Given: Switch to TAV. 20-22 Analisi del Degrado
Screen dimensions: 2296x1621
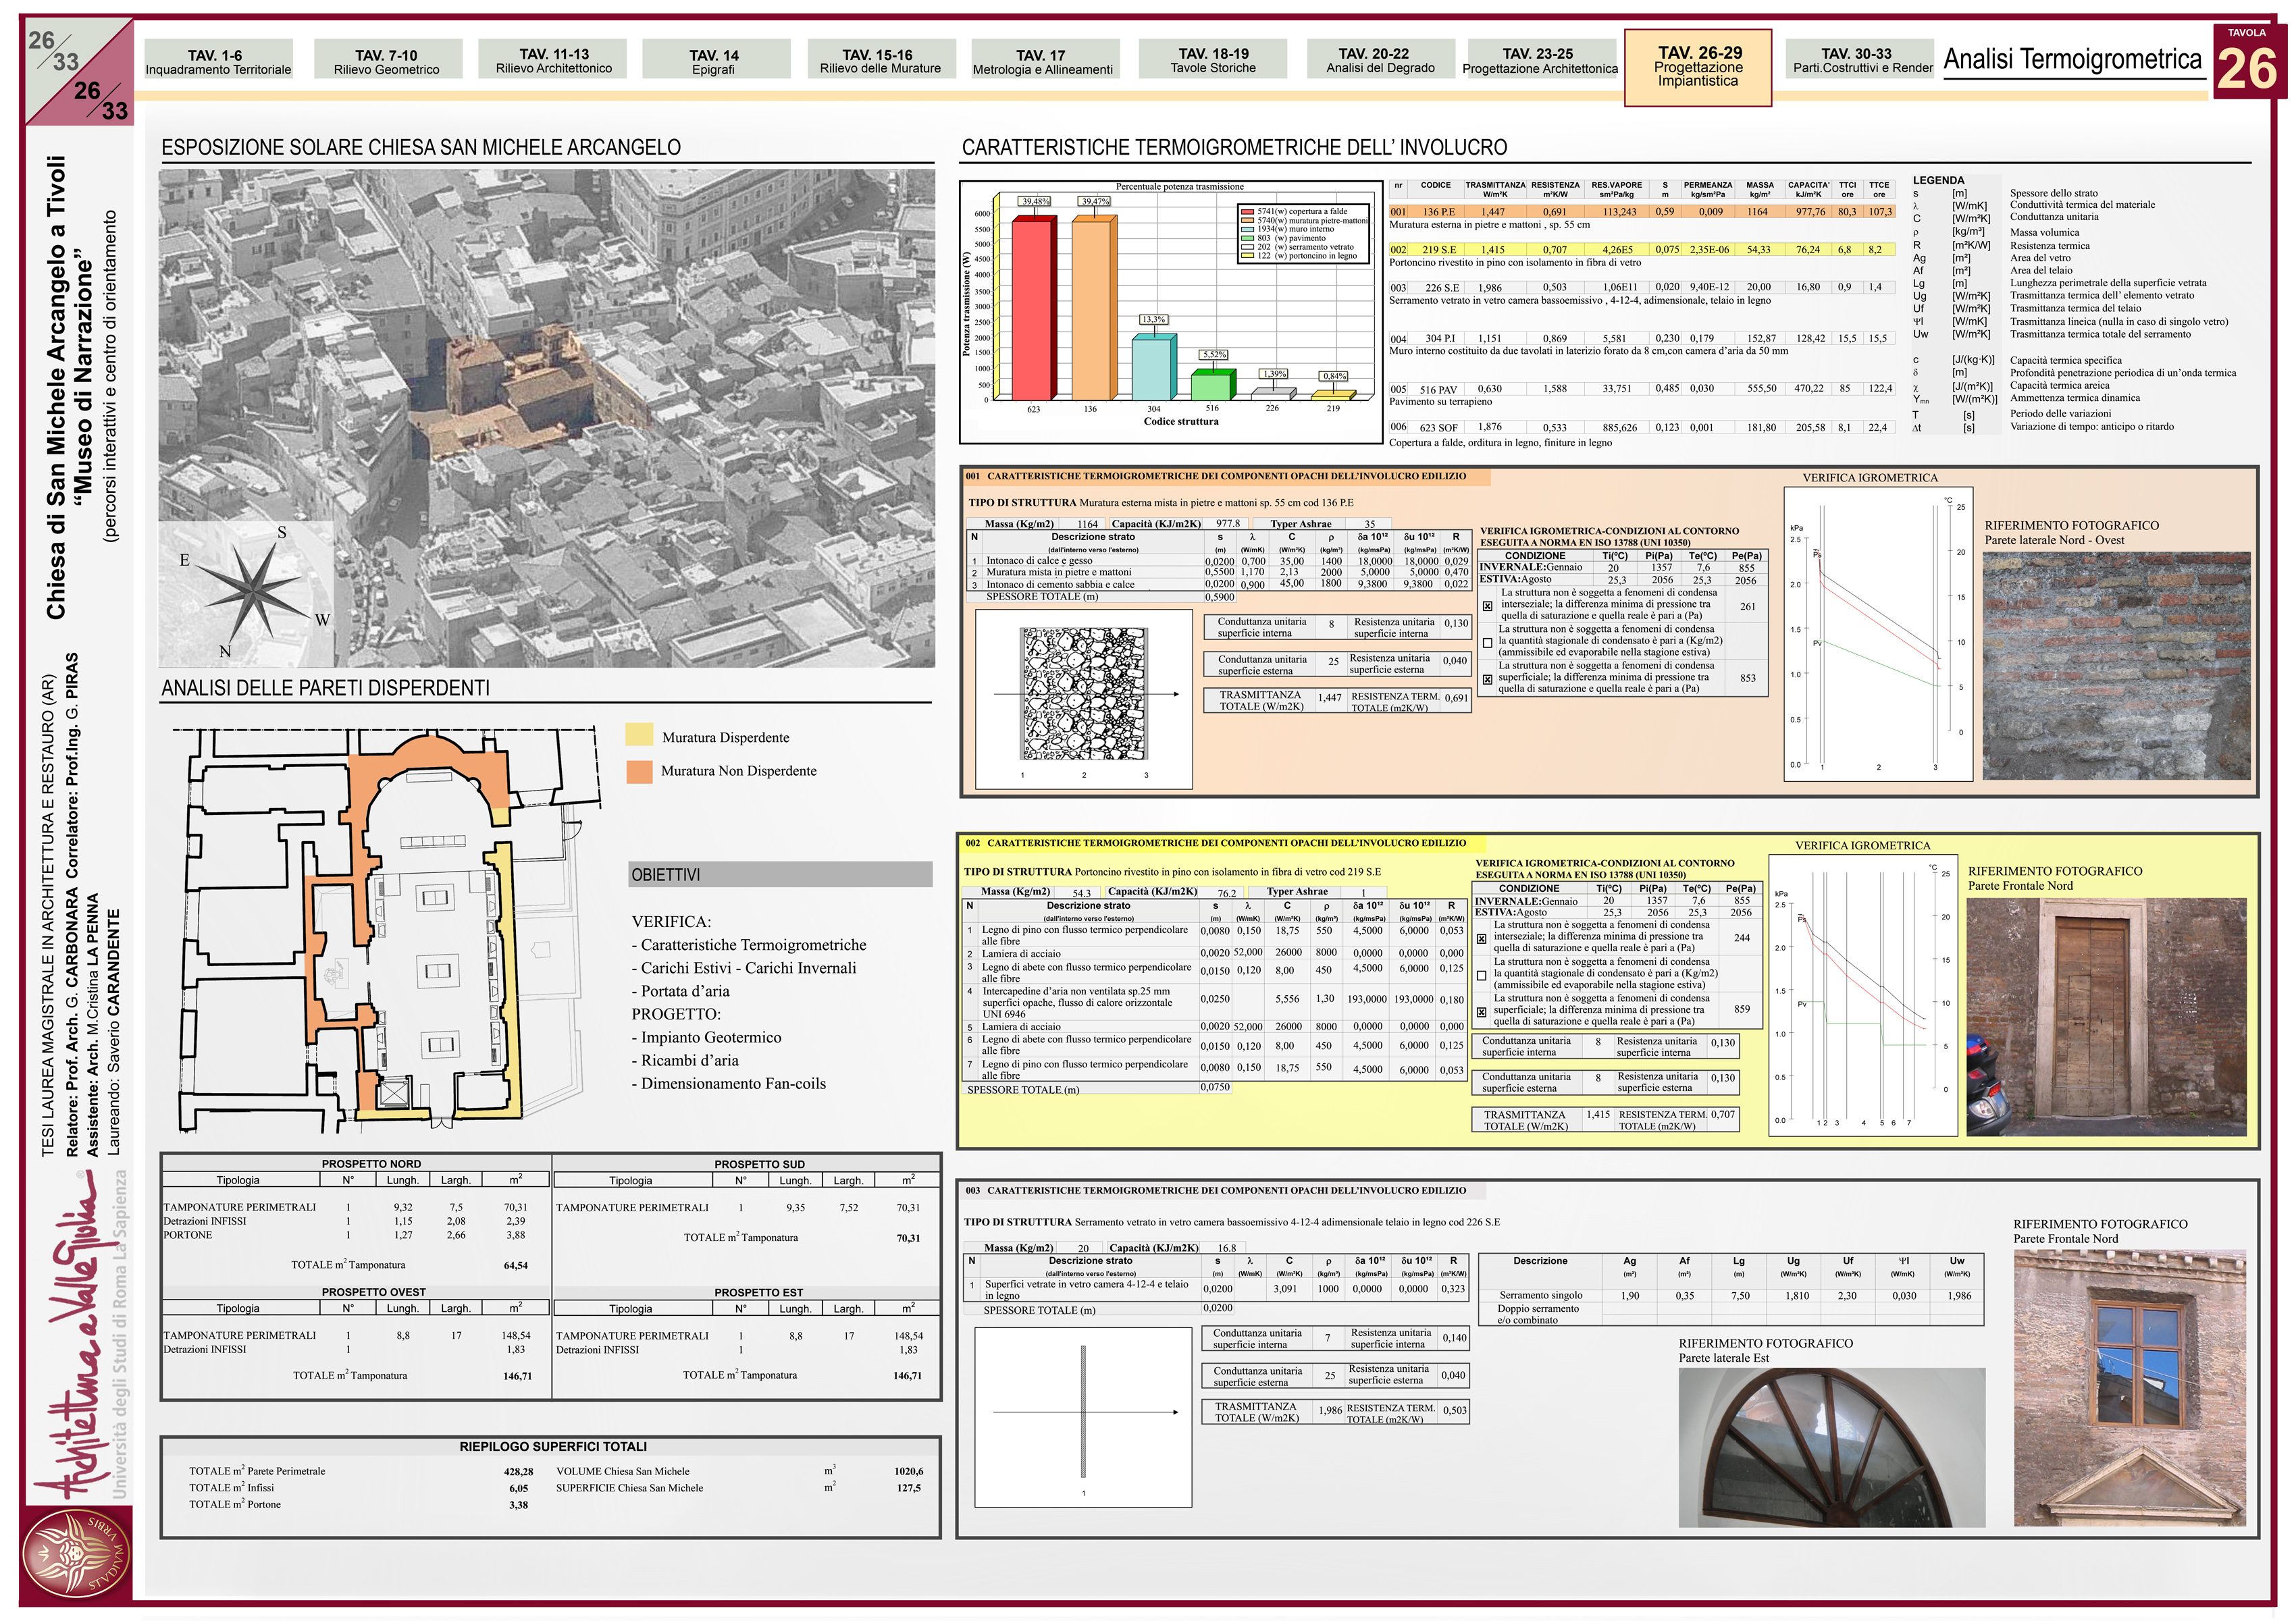Looking at the screenshot, I should pyautogui.click(x=1380, y=60).
